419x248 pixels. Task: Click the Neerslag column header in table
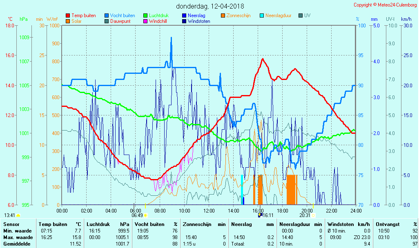click(x=241, y=224)
